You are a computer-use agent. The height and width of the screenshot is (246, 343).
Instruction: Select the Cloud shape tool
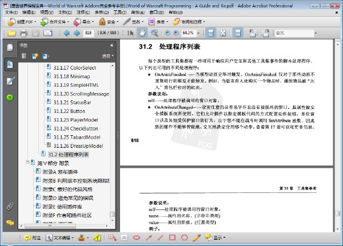(x=136, y=237)
